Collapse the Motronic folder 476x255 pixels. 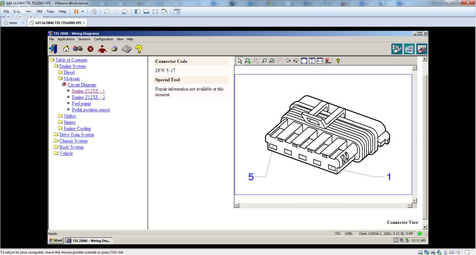[60, 79]
